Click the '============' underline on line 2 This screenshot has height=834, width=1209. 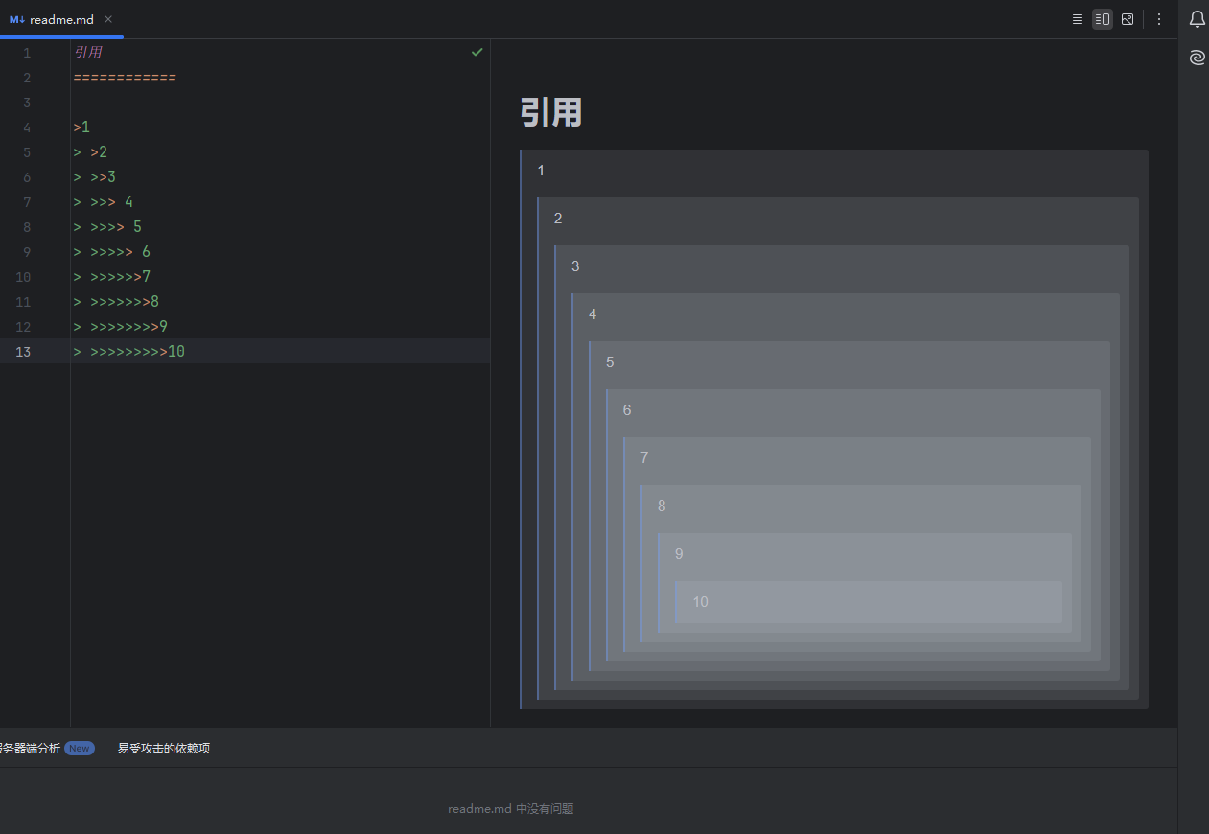tap(125, 78)
